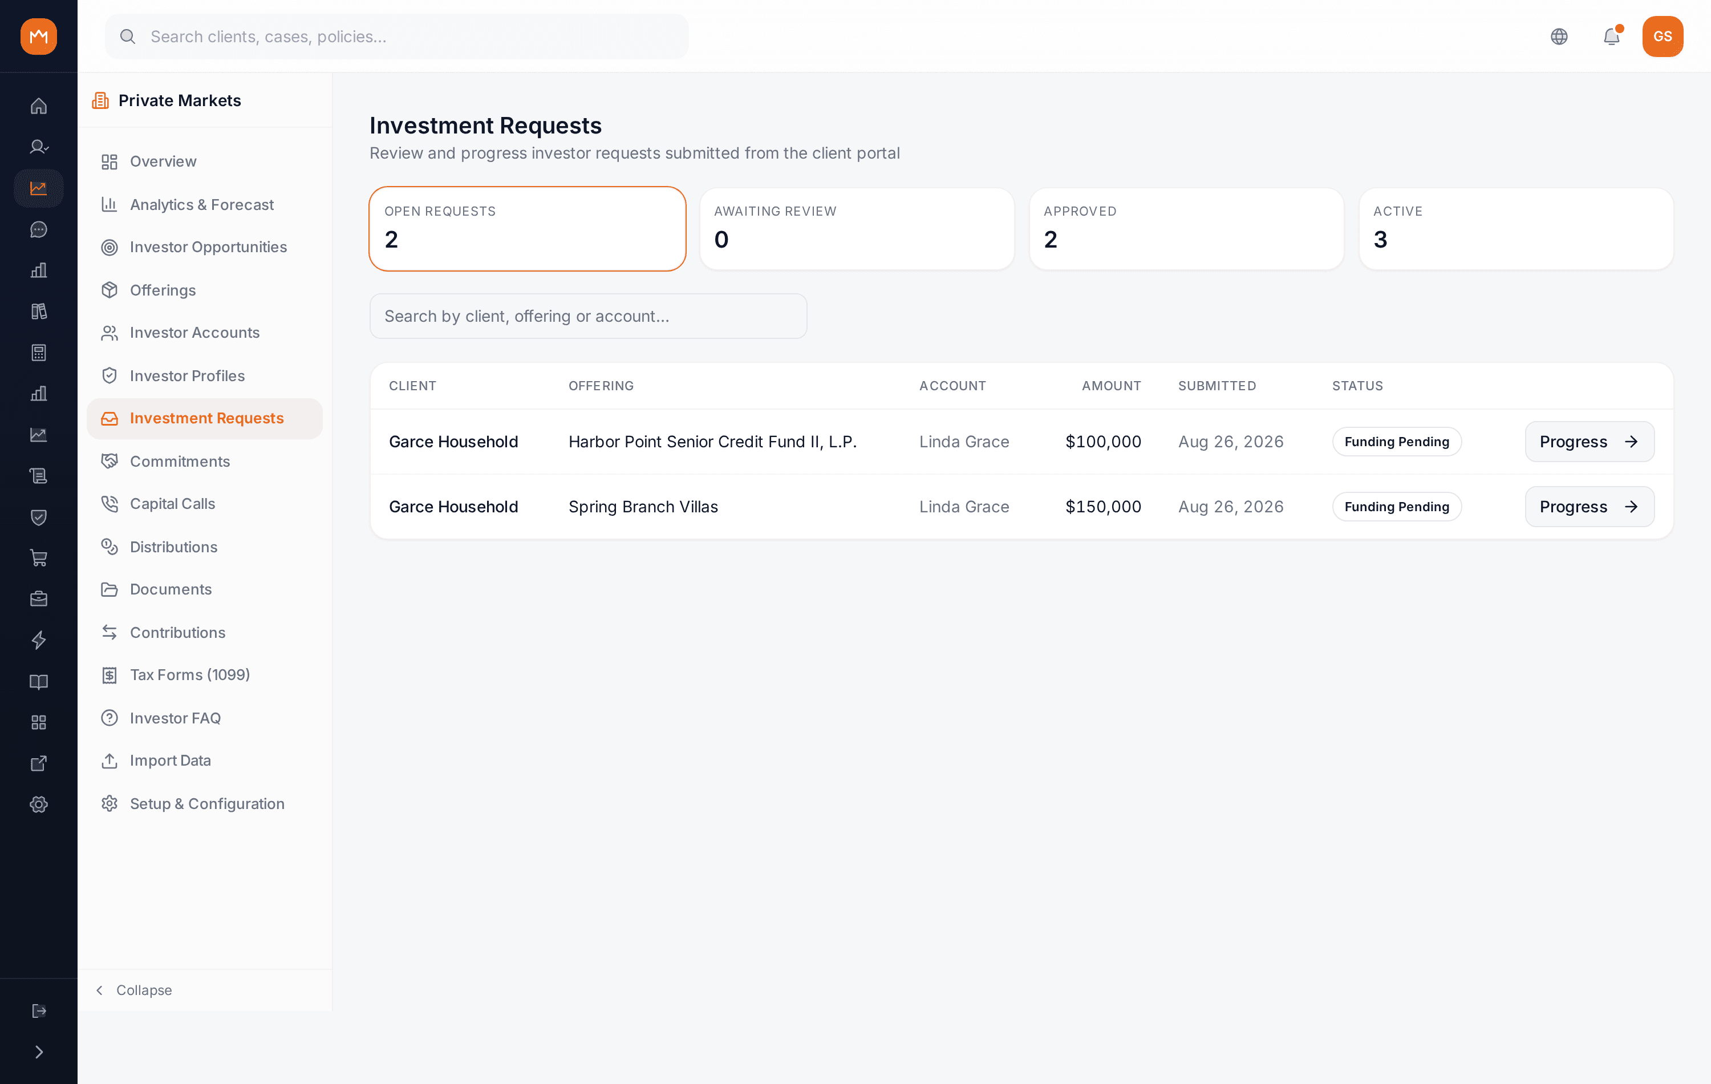
Task: Filter by Approved card
Action: [1187, 229]
